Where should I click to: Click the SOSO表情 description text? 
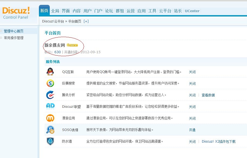click(x=120, y=130)
